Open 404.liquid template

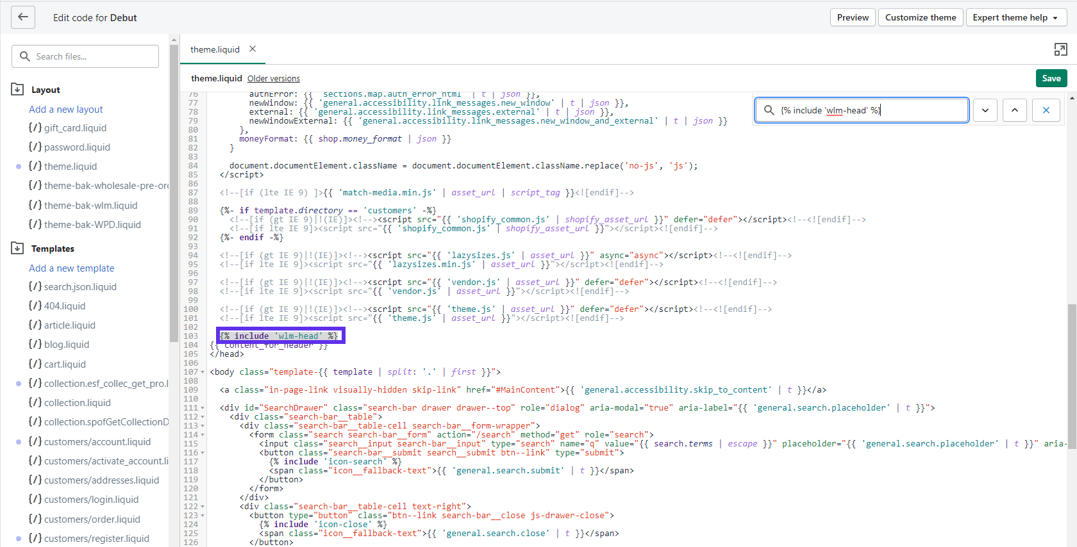[57, 306]
